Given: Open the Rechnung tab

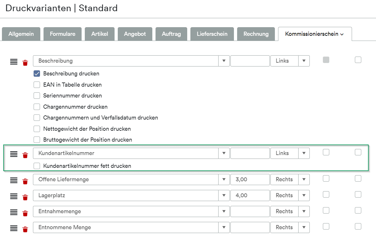Looking at the screenshot, I should 256,34.
